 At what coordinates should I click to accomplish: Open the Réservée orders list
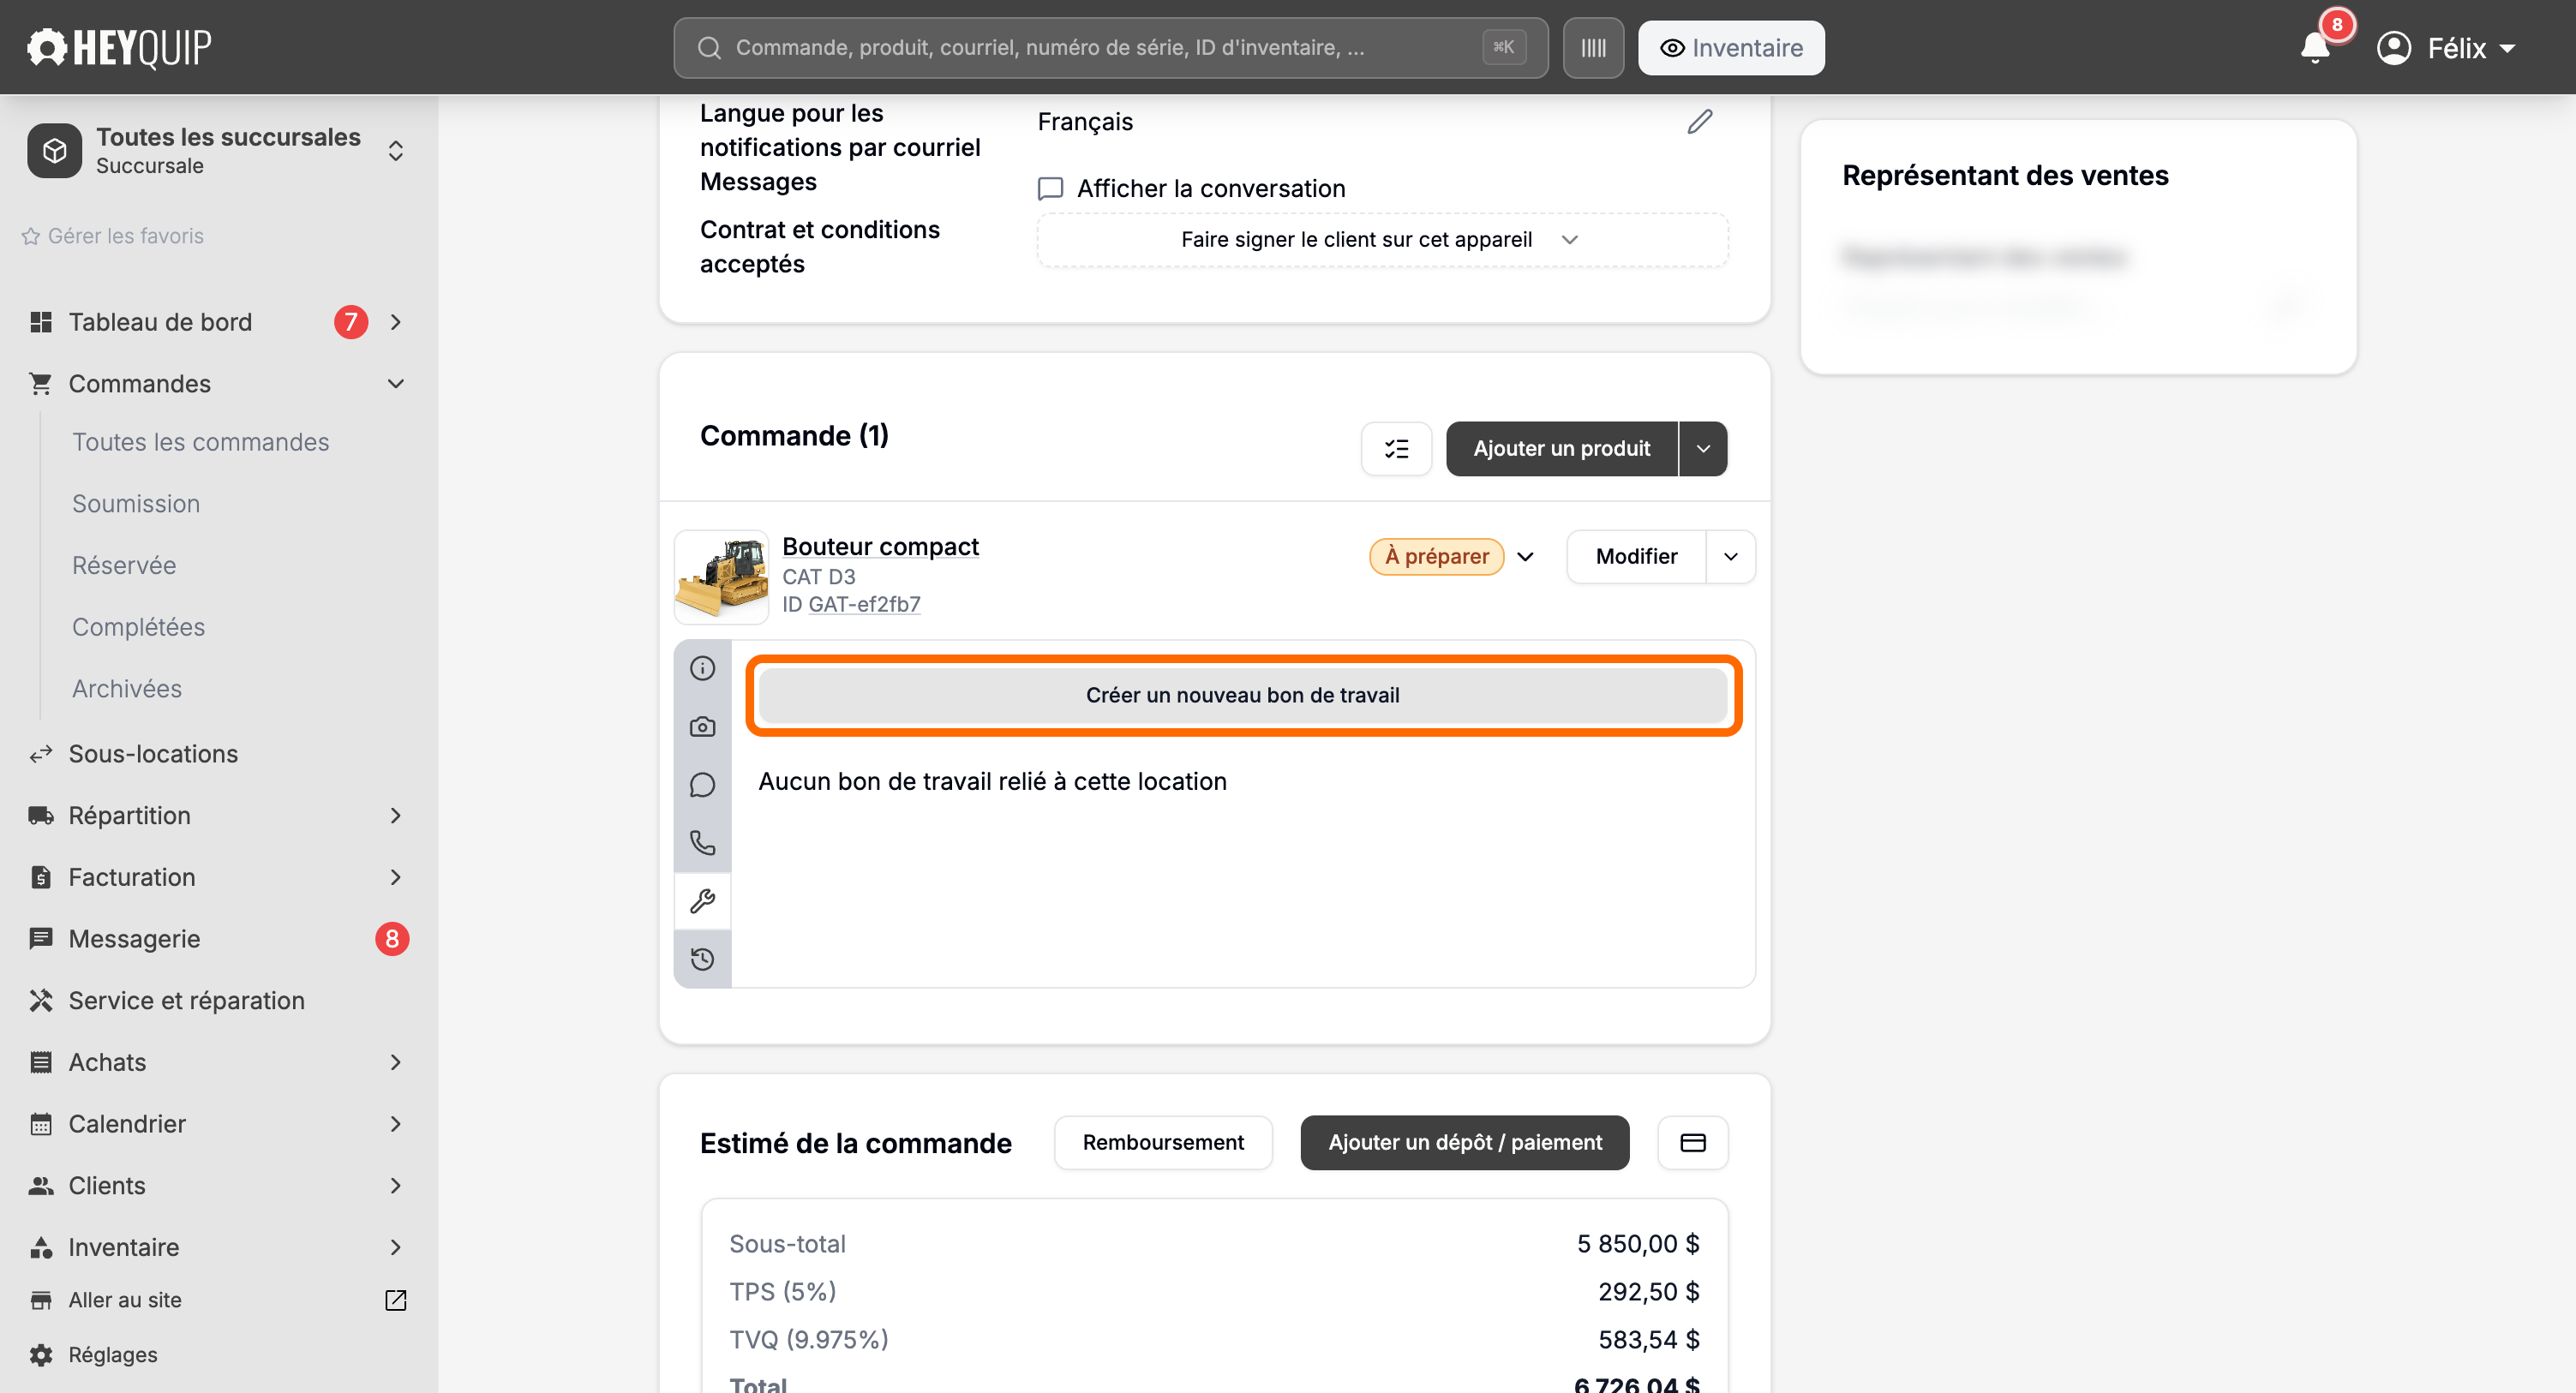(124, 566)
